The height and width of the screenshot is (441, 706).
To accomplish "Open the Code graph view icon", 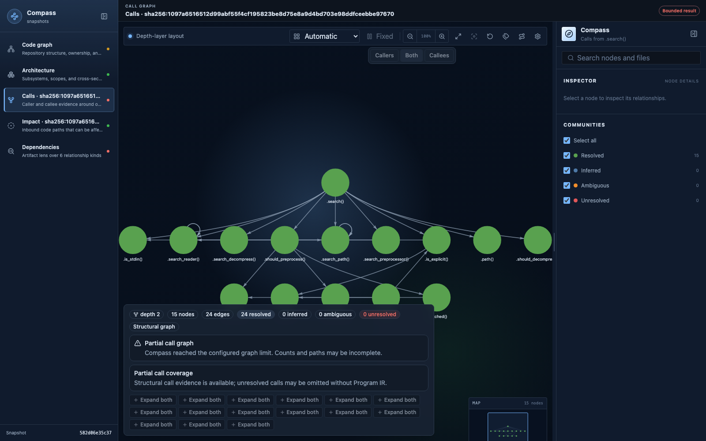I will coord(11,49).
